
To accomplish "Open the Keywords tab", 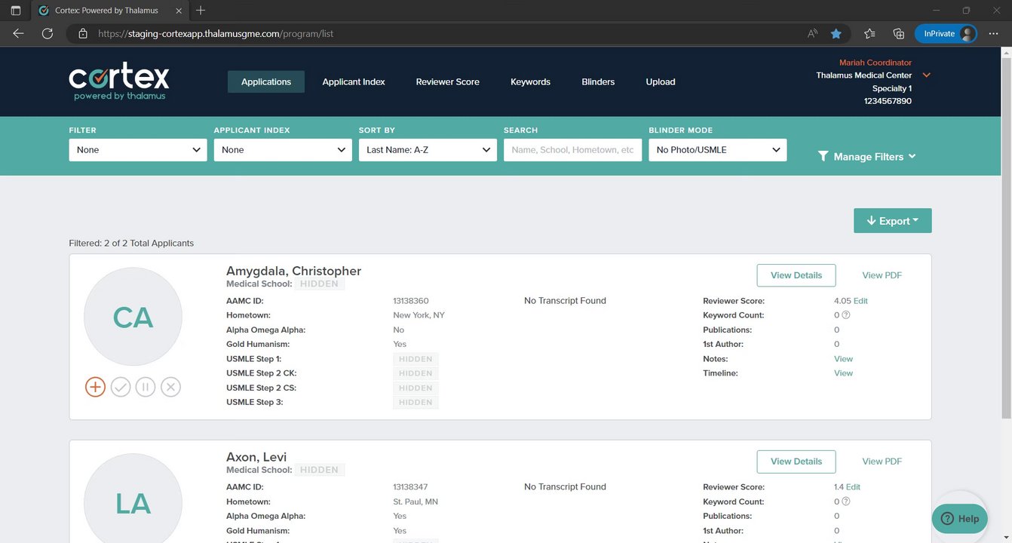I will tap(531, 81).
